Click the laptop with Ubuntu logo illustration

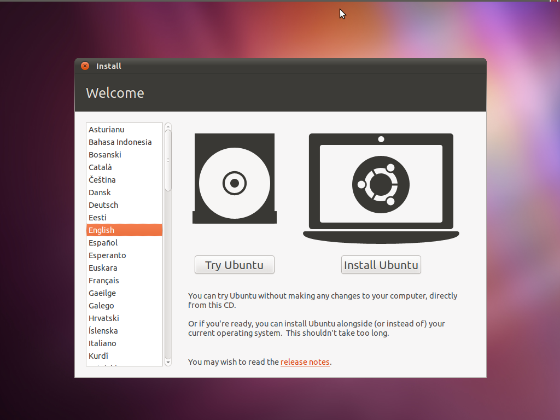point(381,189)
